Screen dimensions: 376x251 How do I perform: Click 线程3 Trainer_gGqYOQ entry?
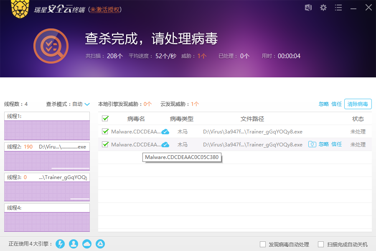pos(47,177)
